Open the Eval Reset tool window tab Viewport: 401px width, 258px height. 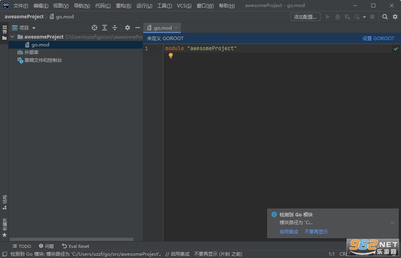tap(76, 246)
